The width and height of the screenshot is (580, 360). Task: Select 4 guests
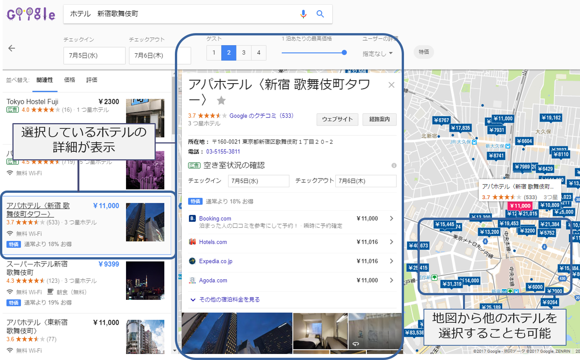pos(259,53)
